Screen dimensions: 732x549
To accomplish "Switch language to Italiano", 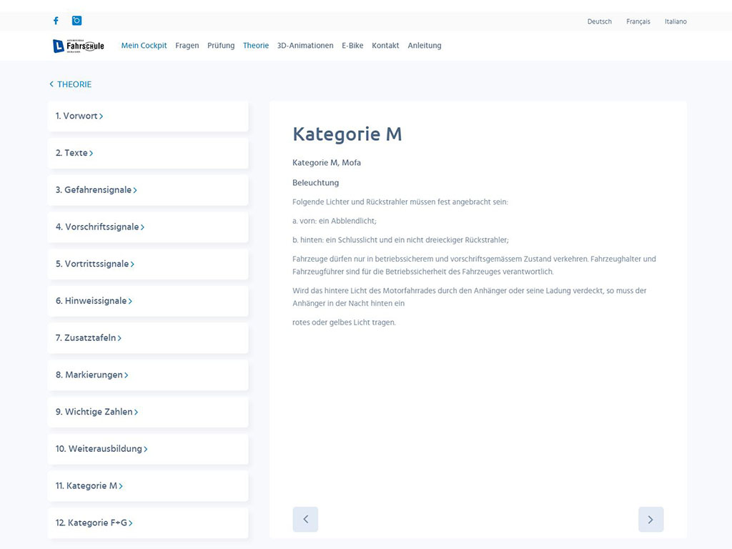I will point(676,21).
